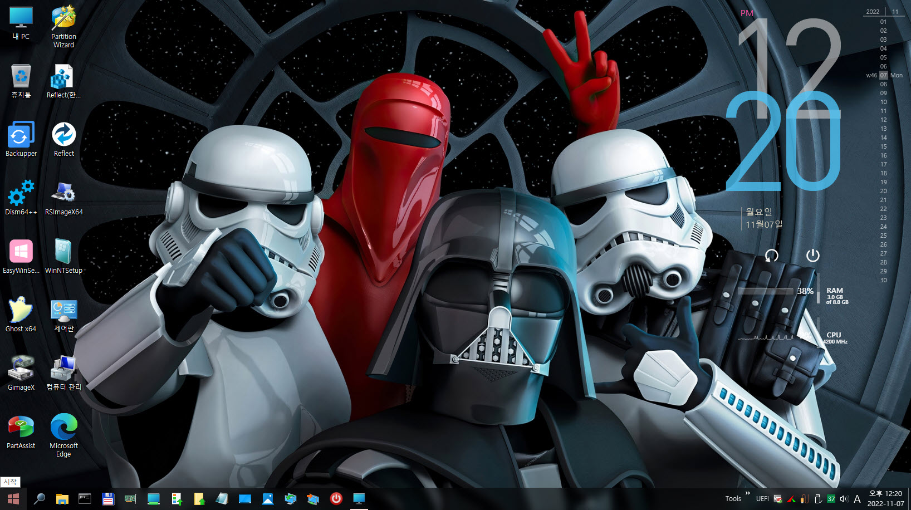Open 컴퓨터 관리 computer management icon
The width and height of the screenshot is (911, 510).
click(63, 374)
